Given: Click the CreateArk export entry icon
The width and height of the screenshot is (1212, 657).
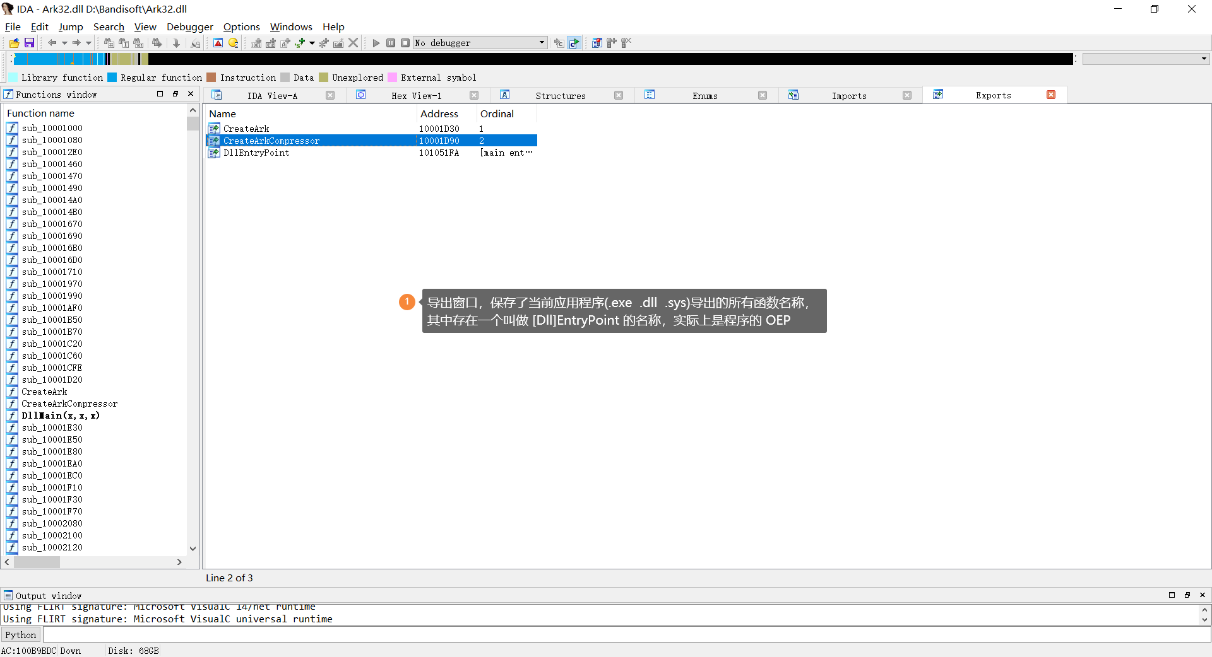Looking at the screenshot, I should click(x=214, y=129).
